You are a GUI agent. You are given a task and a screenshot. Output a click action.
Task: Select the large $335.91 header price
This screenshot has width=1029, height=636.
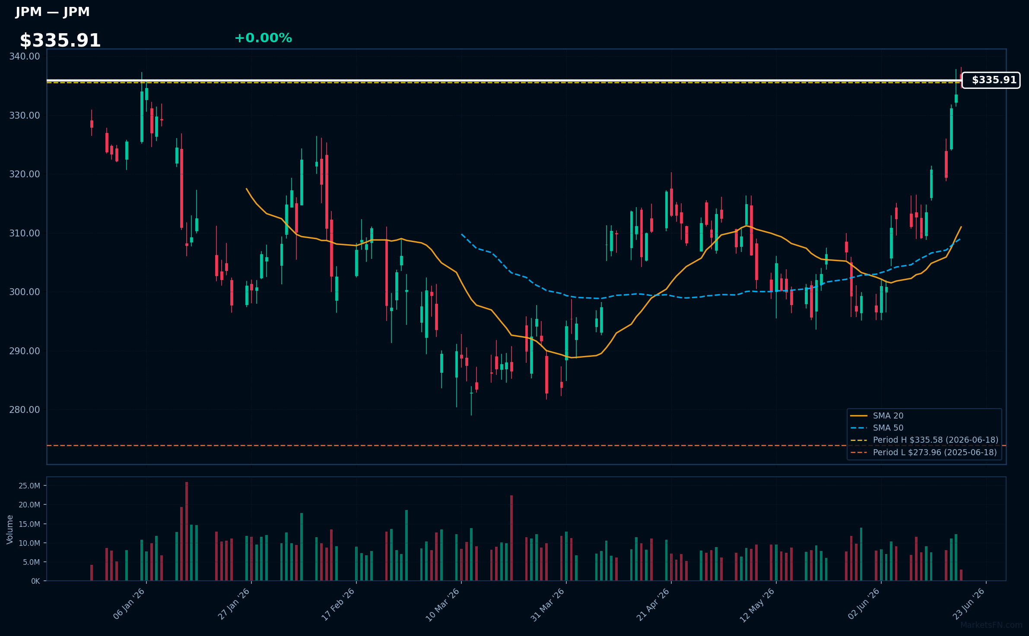click(x=60, y=41)
